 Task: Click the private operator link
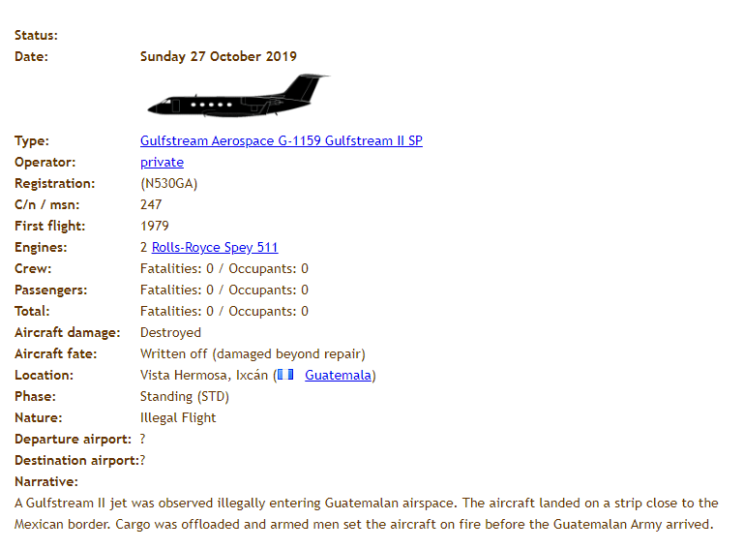tap(162, 162)
